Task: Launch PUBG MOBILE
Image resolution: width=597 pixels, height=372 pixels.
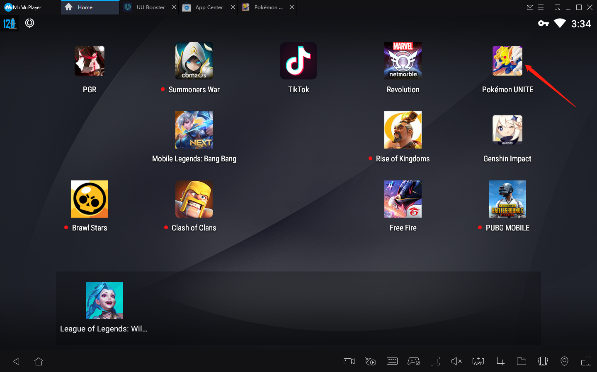Action: [507, 199]
